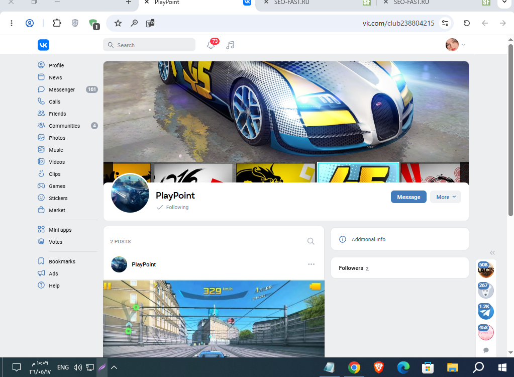
Task: Click the Music sidebar icon
Action: (x=41, y=149)
